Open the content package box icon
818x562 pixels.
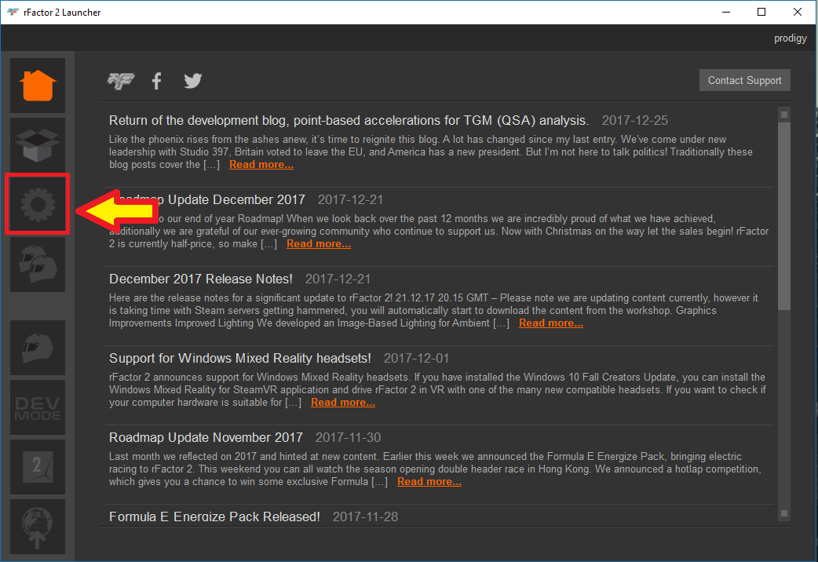tap(38, 145)
